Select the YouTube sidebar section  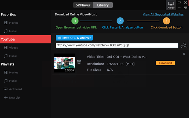25,39
